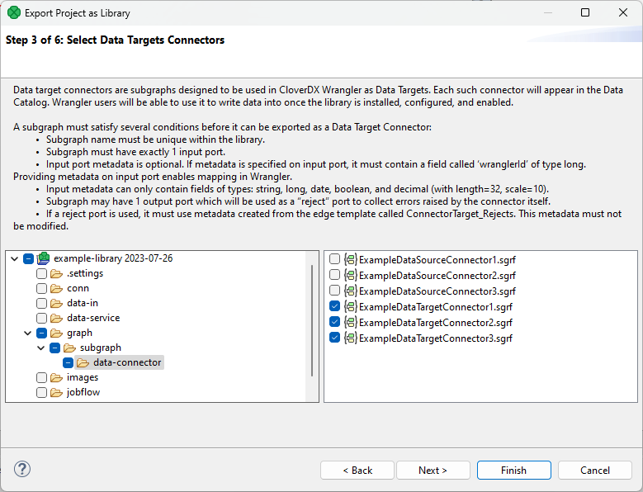This screenshot has width=643, height=492.
Task: Click the example-library project icon
Action: click(43, 259)
